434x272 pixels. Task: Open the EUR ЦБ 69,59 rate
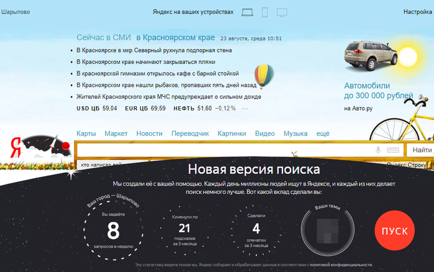[145, 109]
